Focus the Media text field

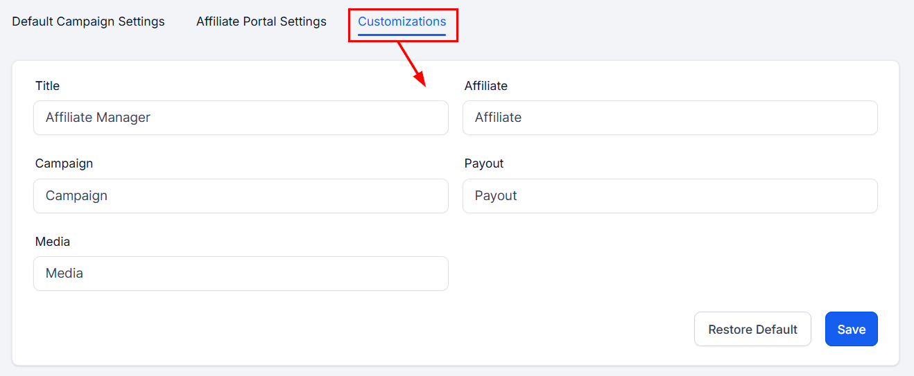241,274
